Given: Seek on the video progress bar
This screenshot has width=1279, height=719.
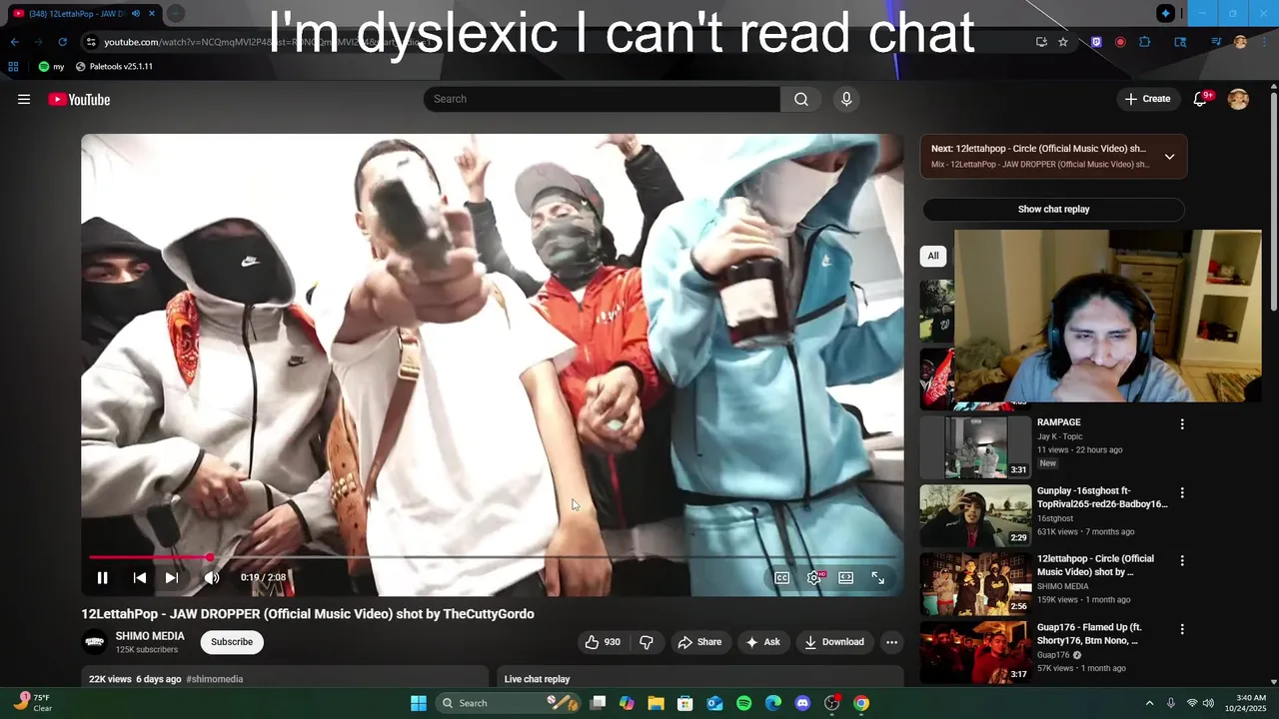Looking at the screenshot, I should click(492, 557).
